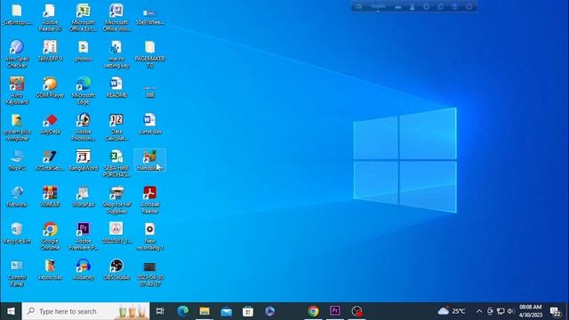Click English mode on the Avro toolbar
This screenshot has width=569, height=320.
[x=378, y=6]
